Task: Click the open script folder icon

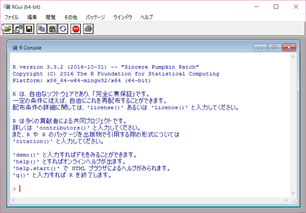Action: click(7, 29)
